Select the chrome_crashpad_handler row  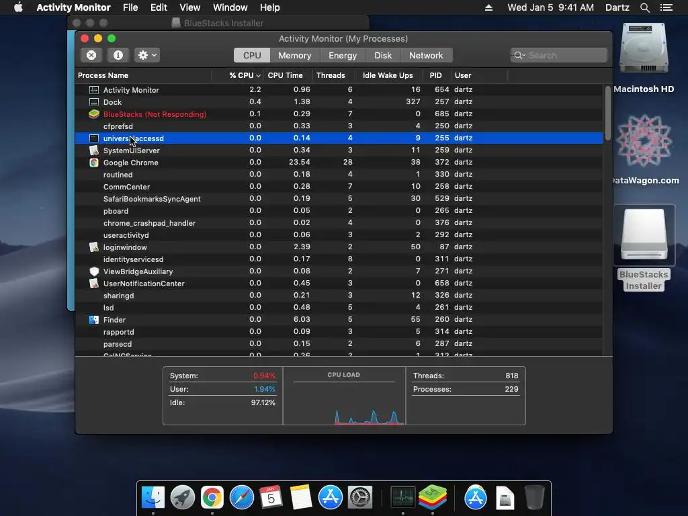point(339,223)
